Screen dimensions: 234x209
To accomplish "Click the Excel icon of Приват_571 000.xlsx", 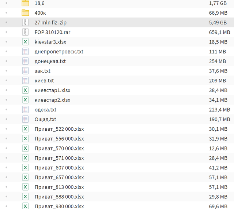I will [x=25, y=158].
